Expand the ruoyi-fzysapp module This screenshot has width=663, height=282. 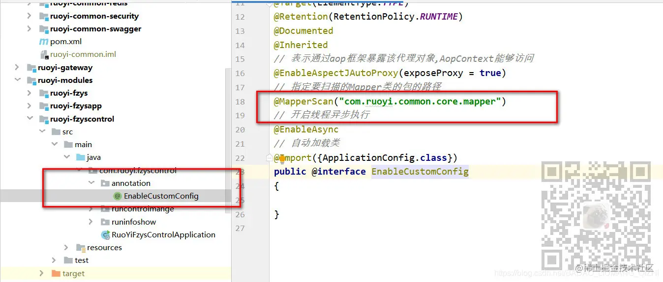pos(30,106)
